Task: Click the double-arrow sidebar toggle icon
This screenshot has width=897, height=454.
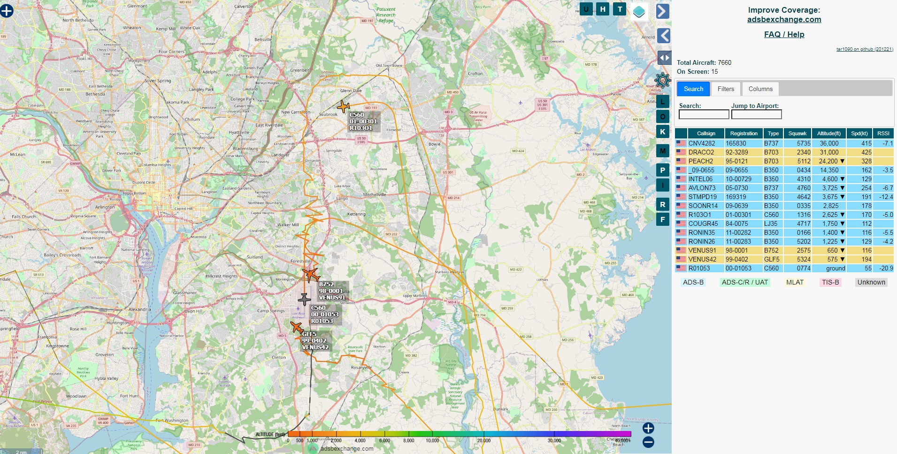Action: click(664, 58)
